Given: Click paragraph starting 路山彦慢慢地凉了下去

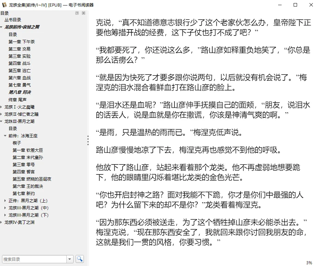Looking at the screenshot, I should pyautogui.click(x=188, y=150).
